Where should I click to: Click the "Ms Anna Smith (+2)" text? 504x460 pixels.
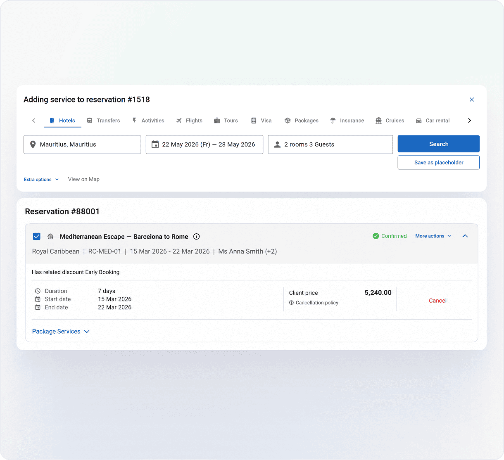247,251
